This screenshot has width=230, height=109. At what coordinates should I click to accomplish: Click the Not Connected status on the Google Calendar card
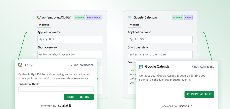203,67
